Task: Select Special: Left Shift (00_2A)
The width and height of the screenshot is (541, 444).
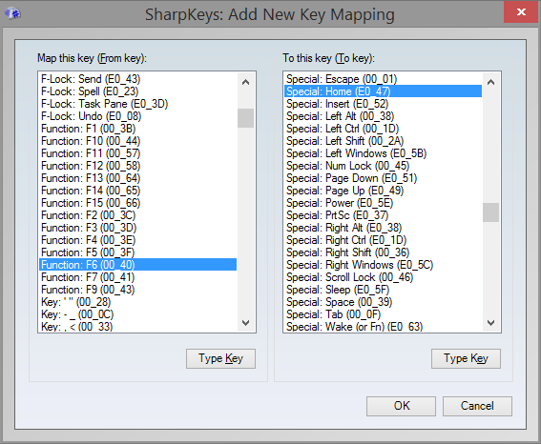Action: coord(383,141)
